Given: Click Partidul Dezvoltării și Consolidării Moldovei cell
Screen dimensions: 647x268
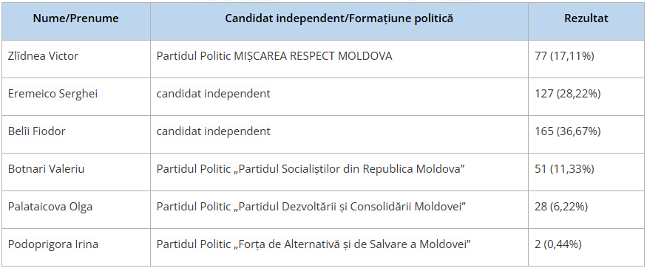Looking at the screenshot, I should [339, 210].
